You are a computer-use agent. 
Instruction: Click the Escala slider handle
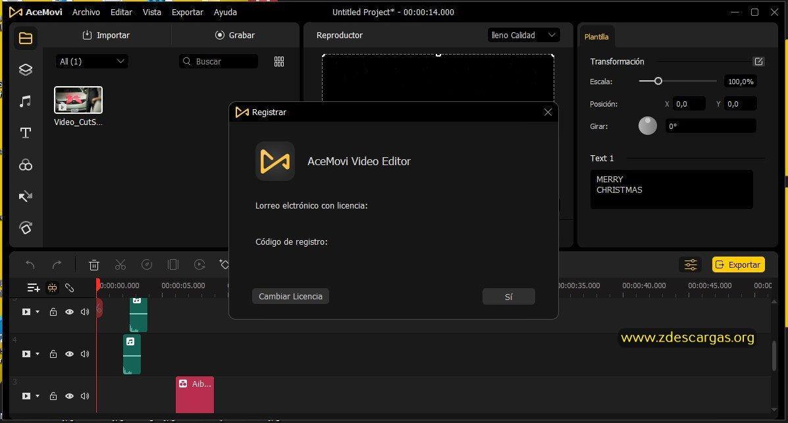point(658,81)
